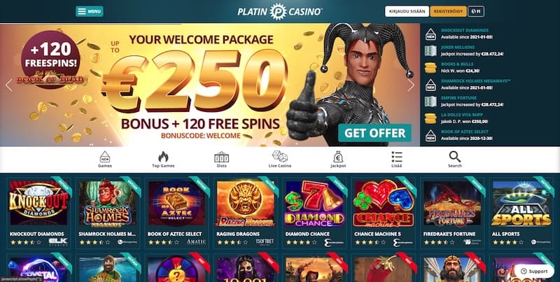560x282 pixels.
Task: Open the Slots machine icon
Action: (x=221, y=157)
